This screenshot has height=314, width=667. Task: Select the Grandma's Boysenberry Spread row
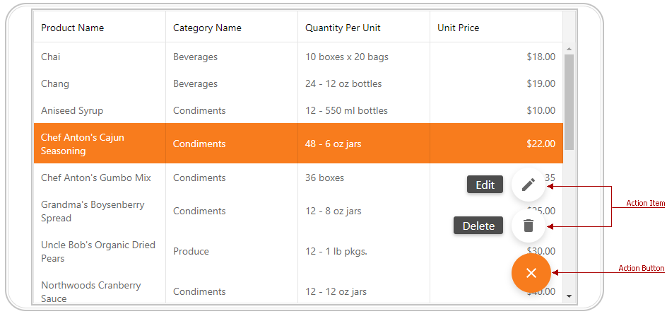click(x=298, y=211)
